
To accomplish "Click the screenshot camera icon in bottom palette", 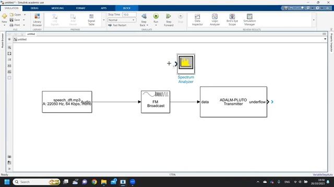I will (x=9, y=157).
